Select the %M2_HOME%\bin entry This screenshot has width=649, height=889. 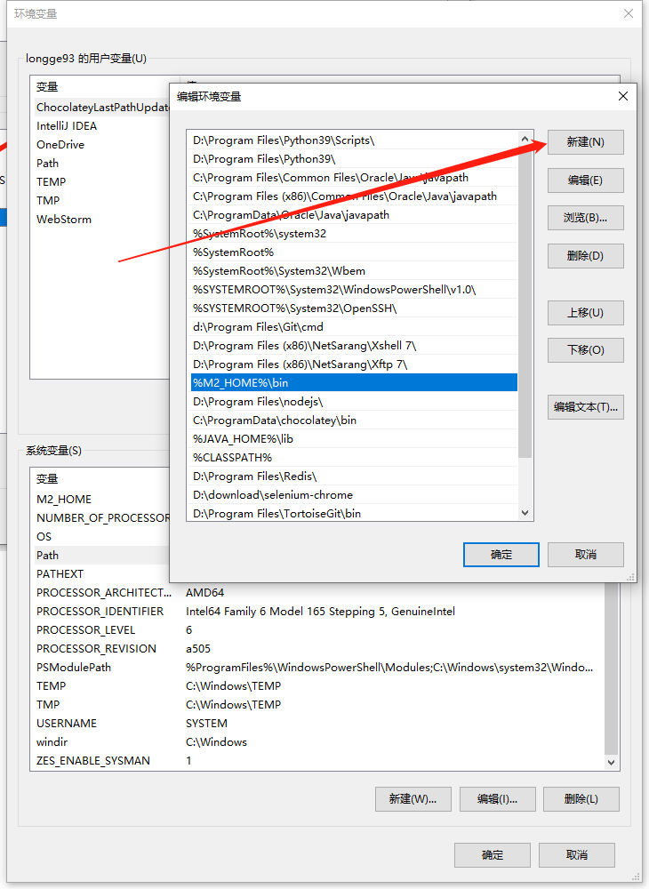pos(354,382)
